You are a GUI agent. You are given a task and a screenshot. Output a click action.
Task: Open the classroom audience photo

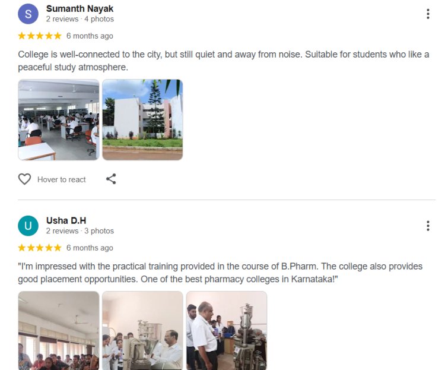(x=59, y=330)
